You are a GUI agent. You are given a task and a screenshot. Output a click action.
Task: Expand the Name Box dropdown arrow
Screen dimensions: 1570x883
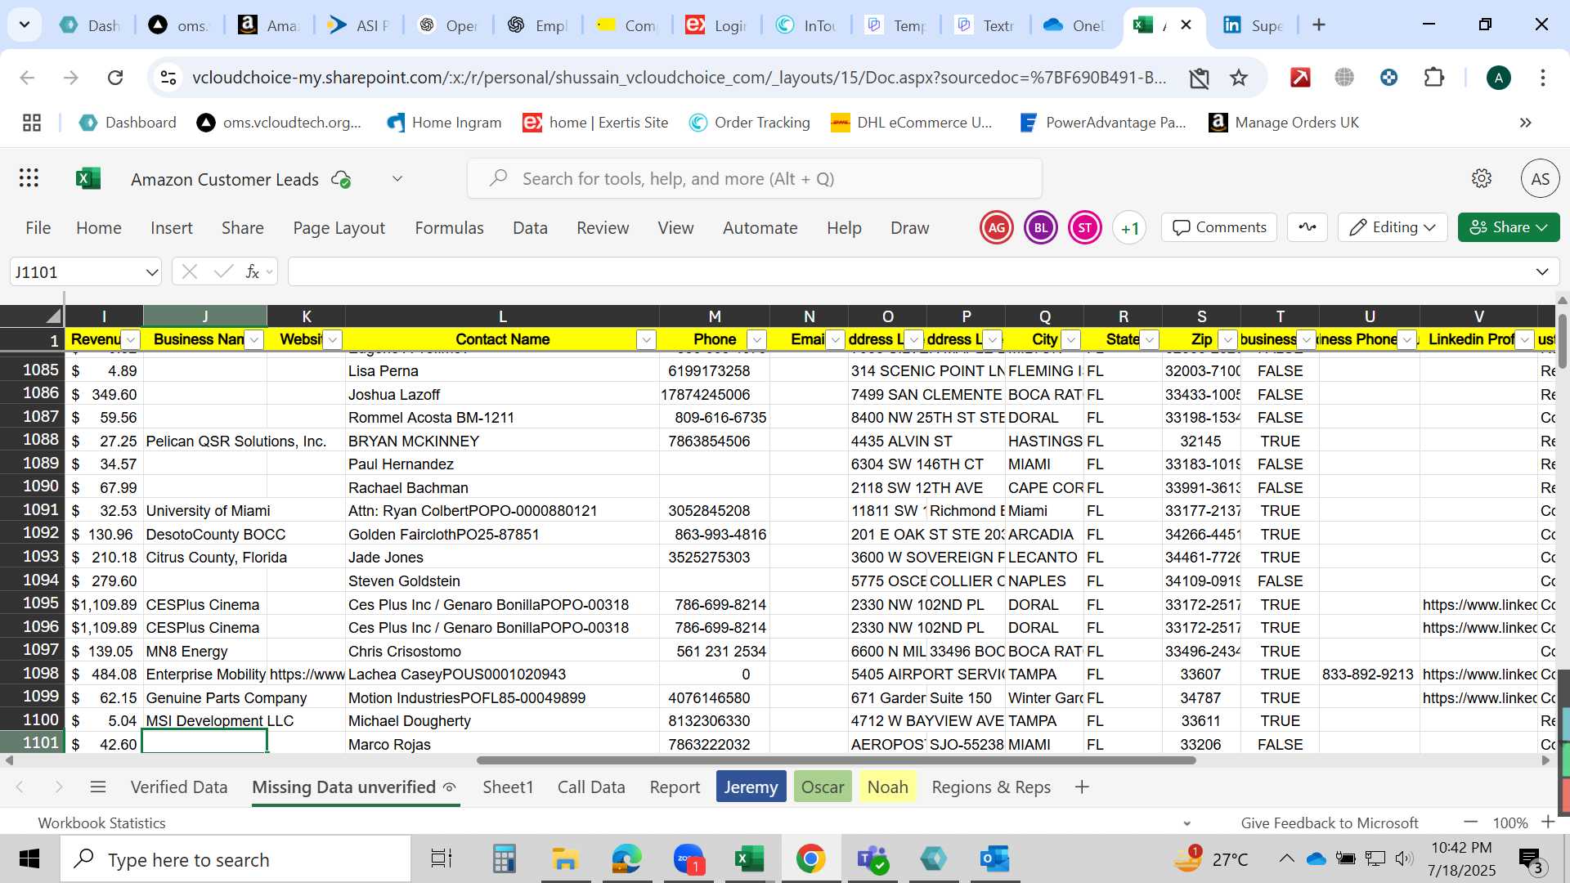tap(151, 272)
